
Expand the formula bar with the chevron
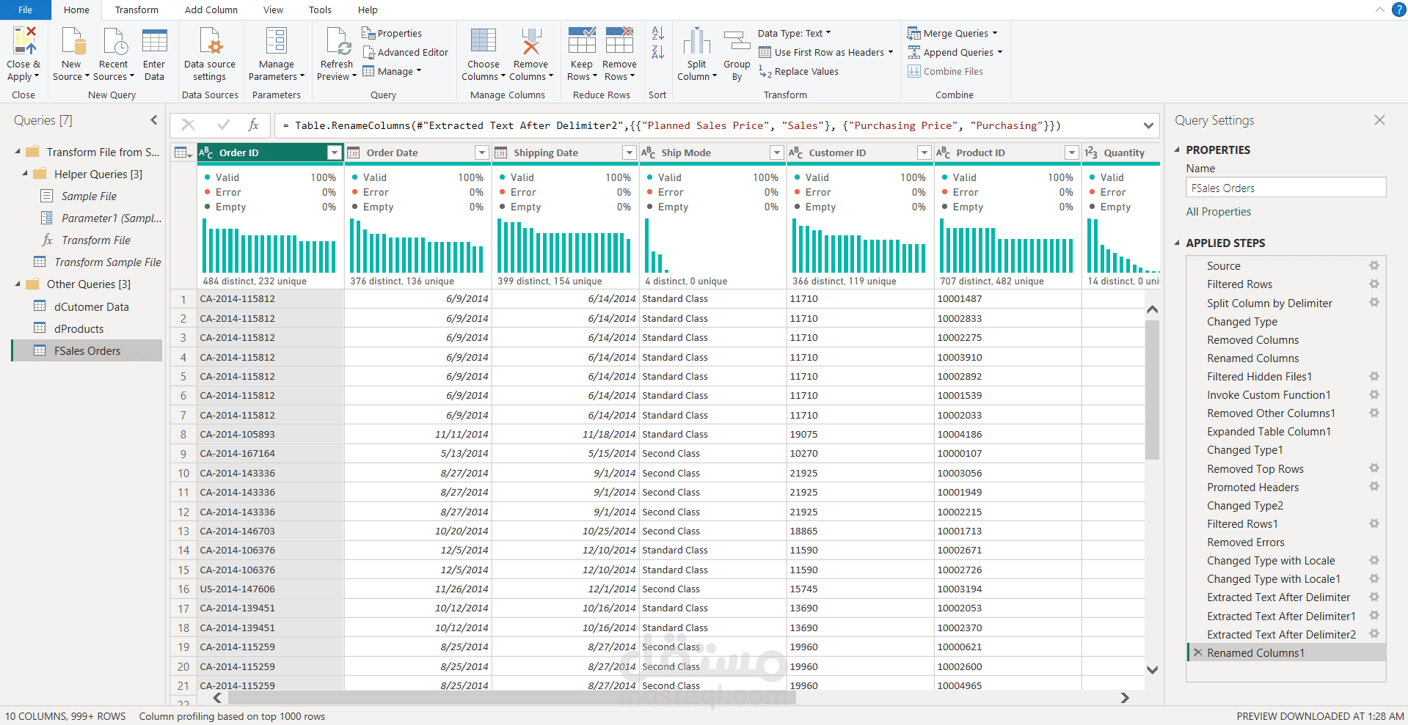click(1148, 125)
